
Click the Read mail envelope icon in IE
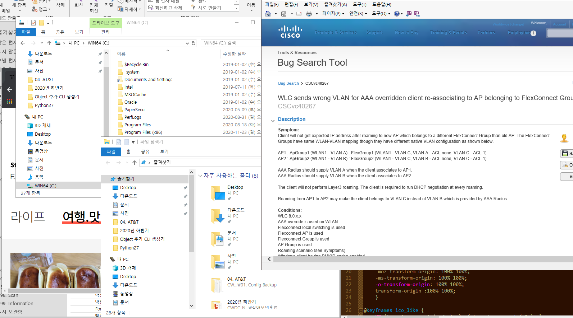[299, 14]
